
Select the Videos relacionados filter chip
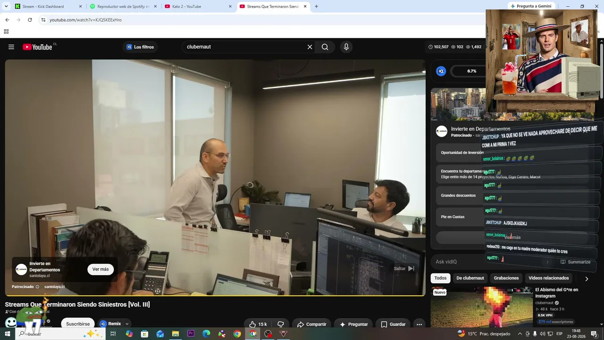[548, 278]
